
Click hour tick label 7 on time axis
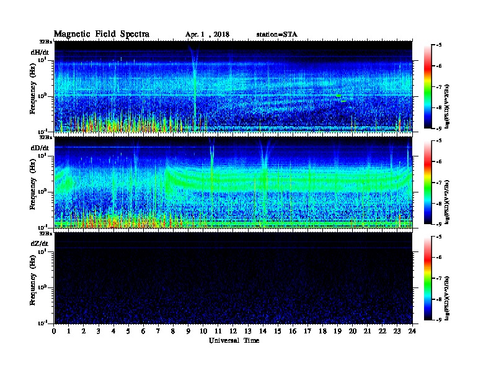coord(158,331)
